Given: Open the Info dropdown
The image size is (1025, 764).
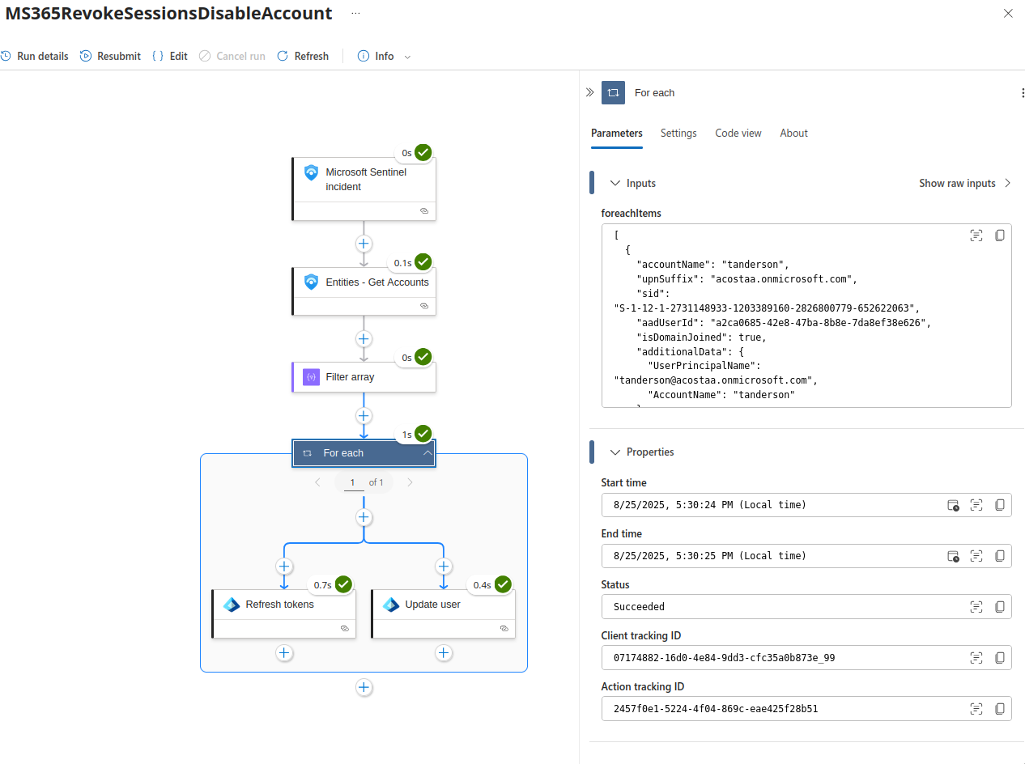Looking at the screenshot, I should tap(385, 56).
